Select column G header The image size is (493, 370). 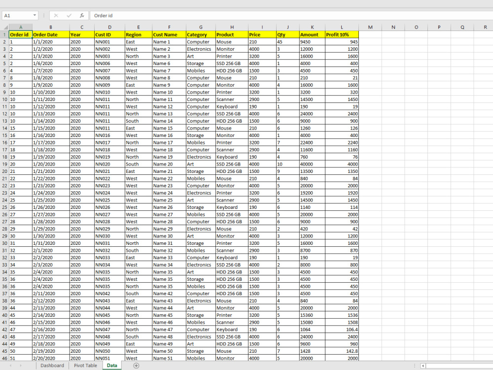pos(201,27)
